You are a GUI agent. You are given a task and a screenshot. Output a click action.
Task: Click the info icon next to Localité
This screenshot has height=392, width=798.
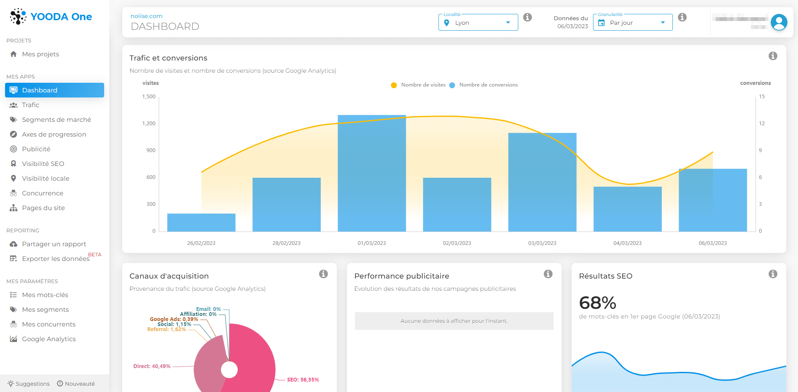528,17
